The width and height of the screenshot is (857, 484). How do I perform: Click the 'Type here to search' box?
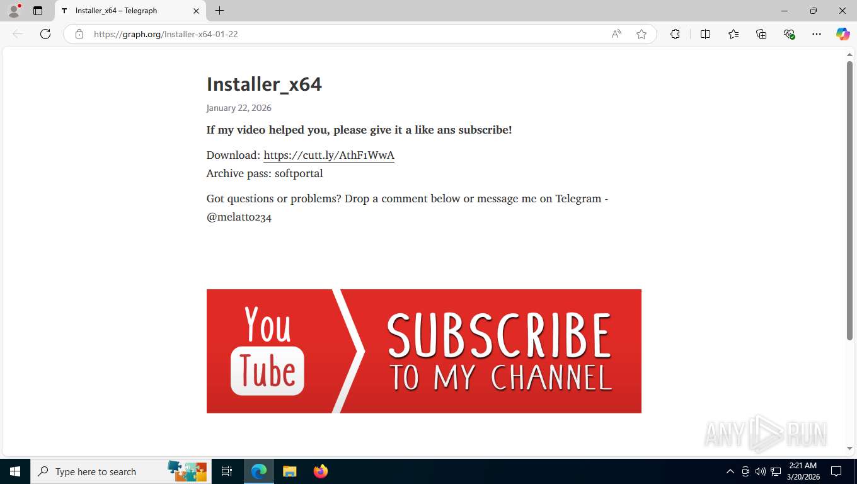[121, 471]
